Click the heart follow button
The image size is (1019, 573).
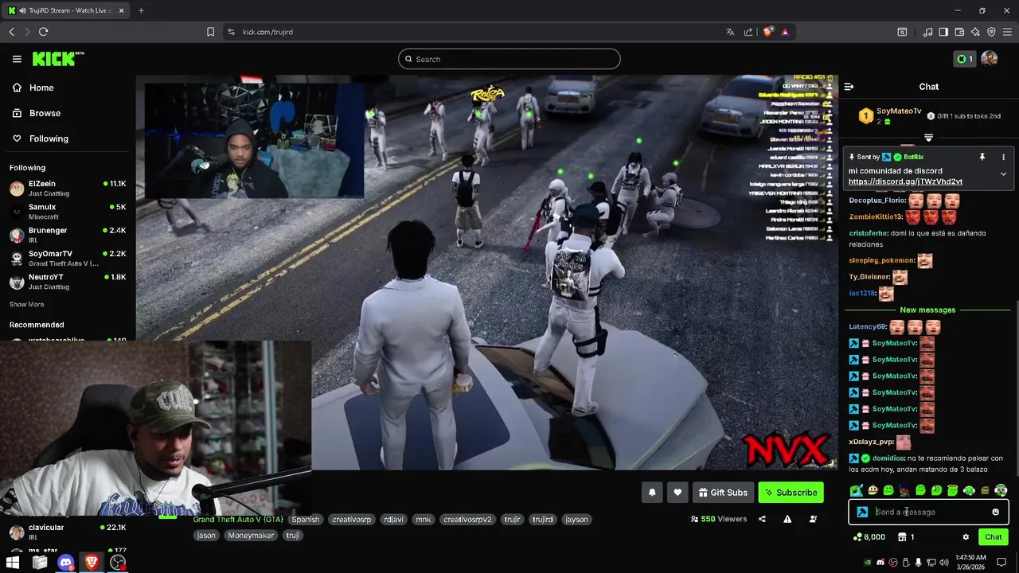click(x=677, y=493)
